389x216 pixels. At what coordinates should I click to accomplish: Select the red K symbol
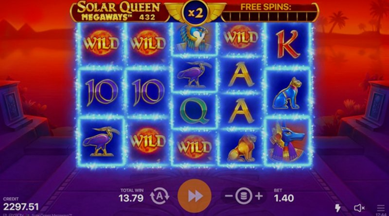tap(287, 44)
